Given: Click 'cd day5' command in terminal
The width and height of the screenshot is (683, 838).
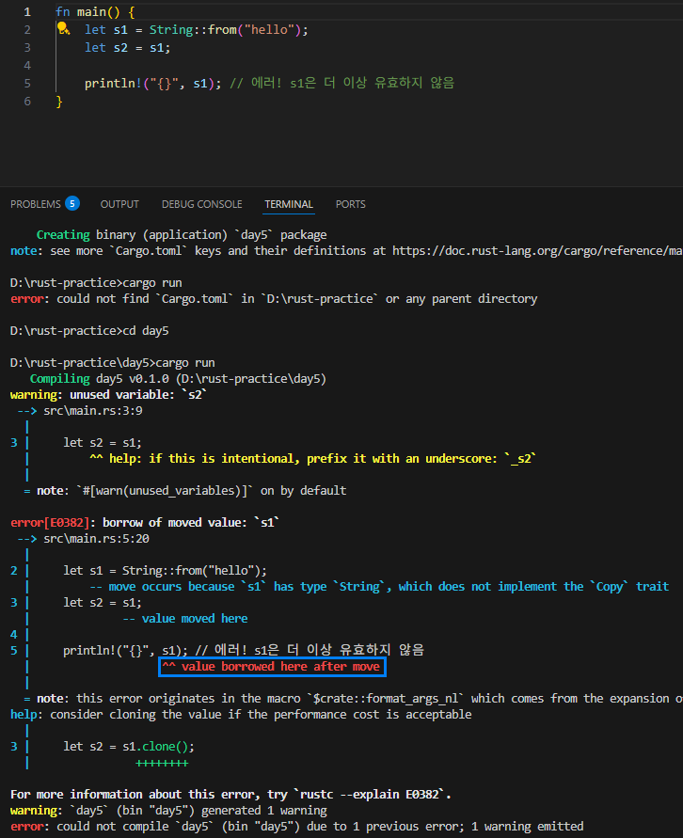Looking at the screenshot, I should [146, 331].
